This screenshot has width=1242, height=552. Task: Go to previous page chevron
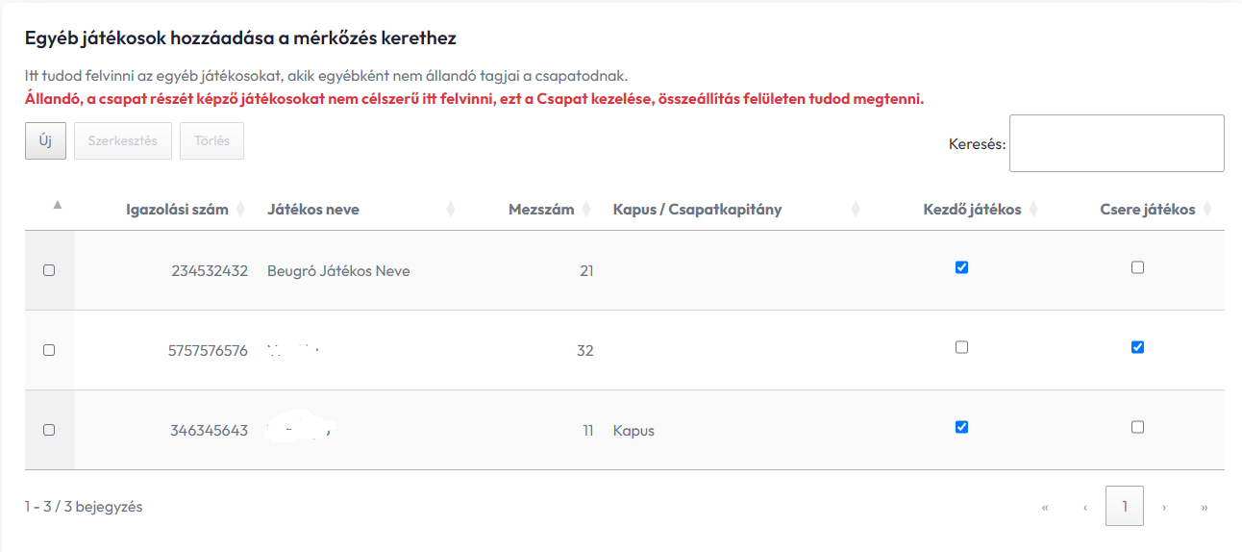1085,507
